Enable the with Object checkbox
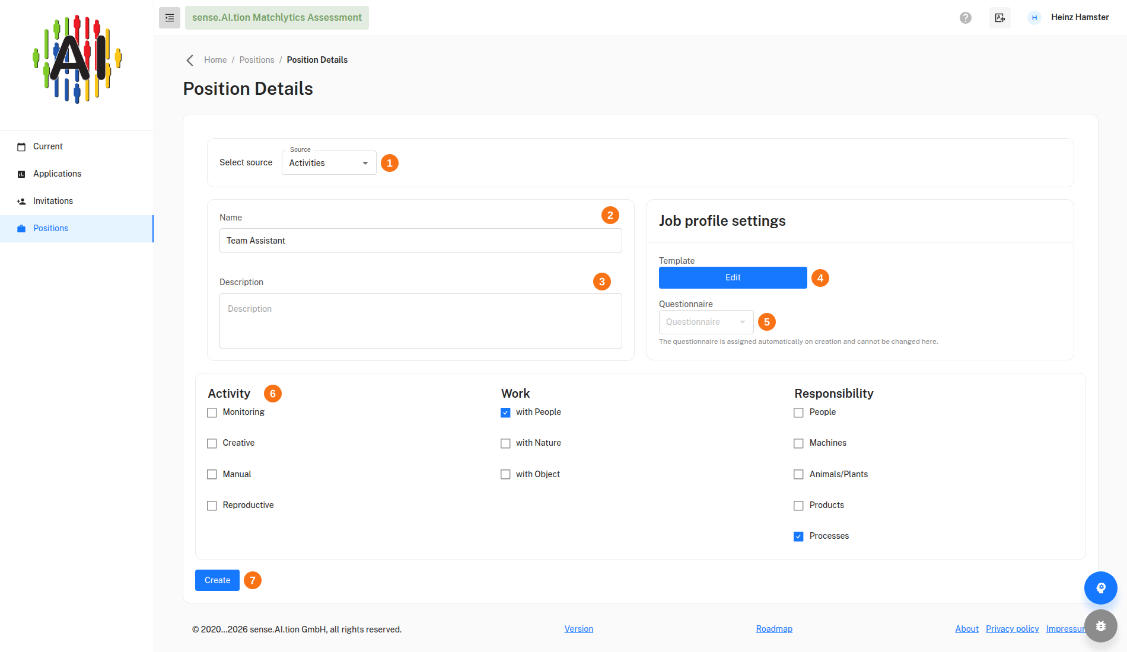Viewport: 1127px width, 652px height. pos(505,474)
